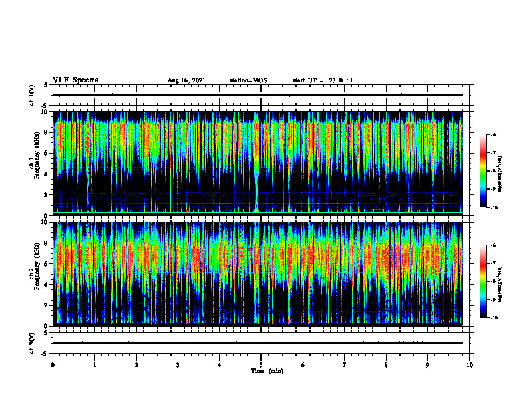Select the ch.1 colorbar log(PSD) unit label
Screen dimensions: 529x409
[500, 174]
